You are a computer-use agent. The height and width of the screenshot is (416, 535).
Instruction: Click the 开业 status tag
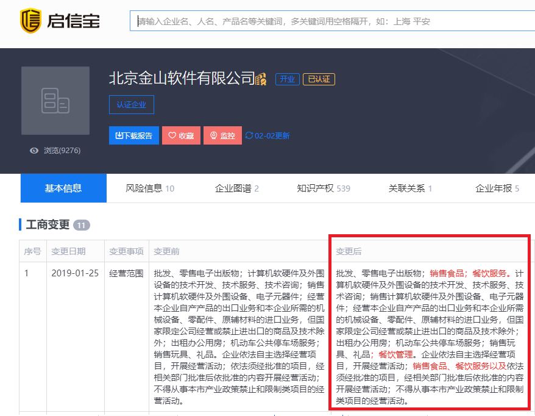point(287,79)
